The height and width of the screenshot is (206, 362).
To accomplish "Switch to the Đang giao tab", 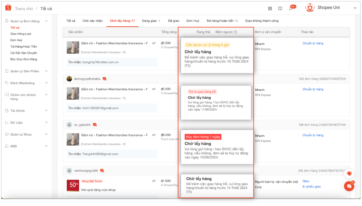I will click(151, 21).
